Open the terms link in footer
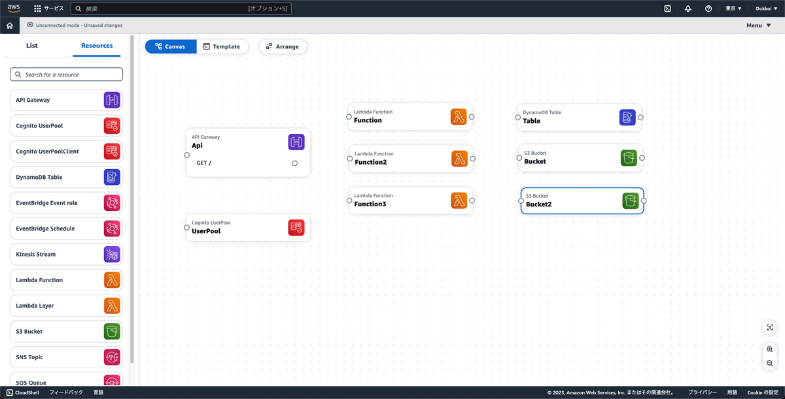Viewport: 785px width, 399px height. (733, 392)
